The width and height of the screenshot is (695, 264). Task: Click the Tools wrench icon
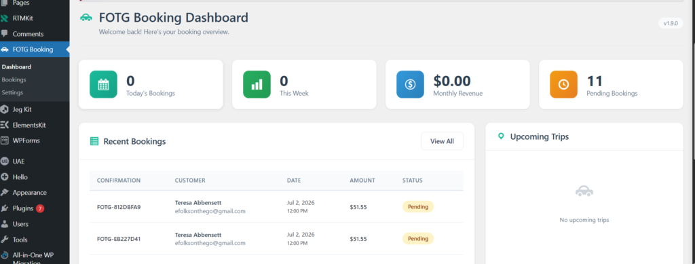[x=5, y=240]
